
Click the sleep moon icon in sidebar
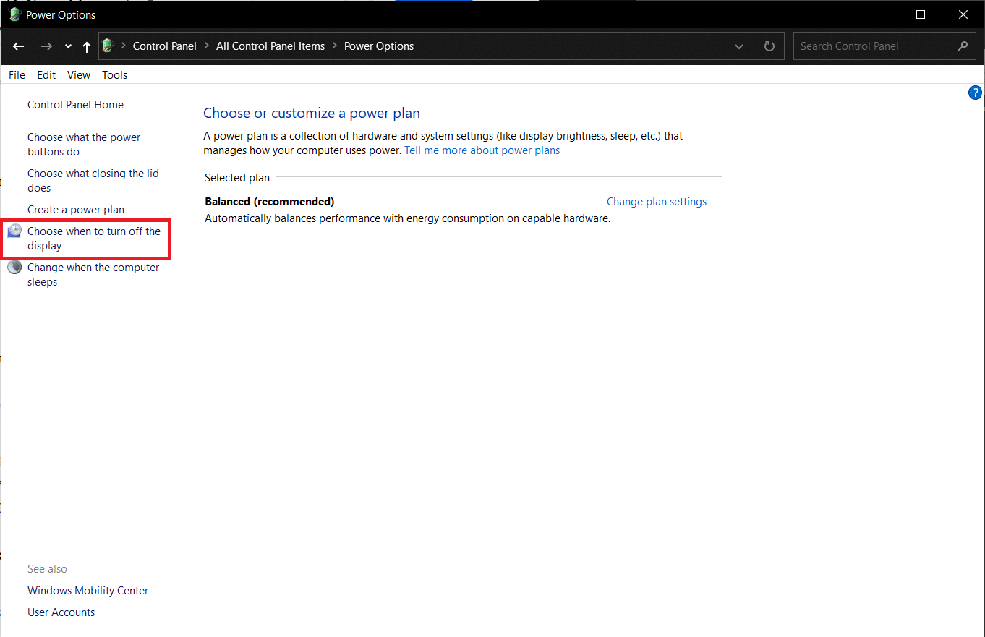tap(14, 268)
